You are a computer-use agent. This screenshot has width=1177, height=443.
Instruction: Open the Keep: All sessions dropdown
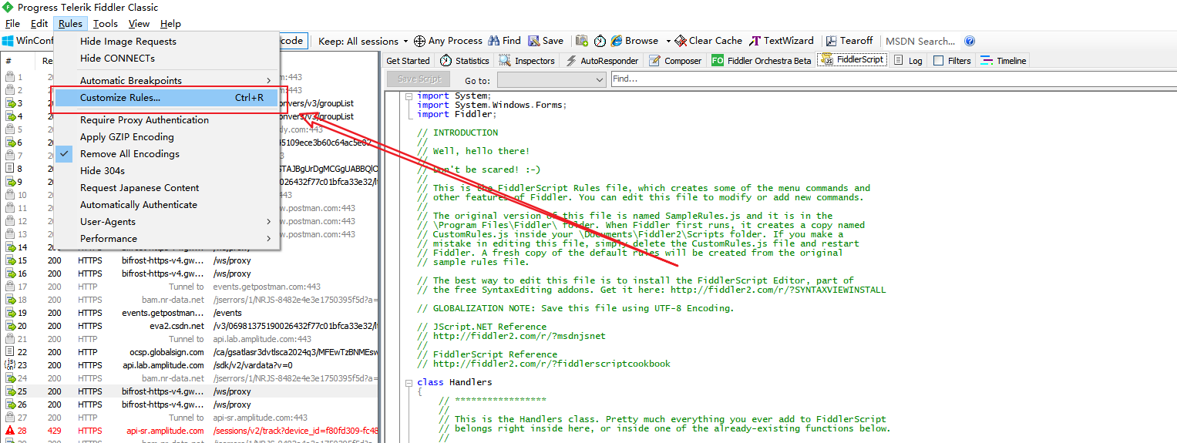[x=363, y=41]
